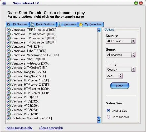Click play icon beside Vietnam - VTC1
Image resolution: width=146 pixels, height=132 pixels.
pos(9,97)
